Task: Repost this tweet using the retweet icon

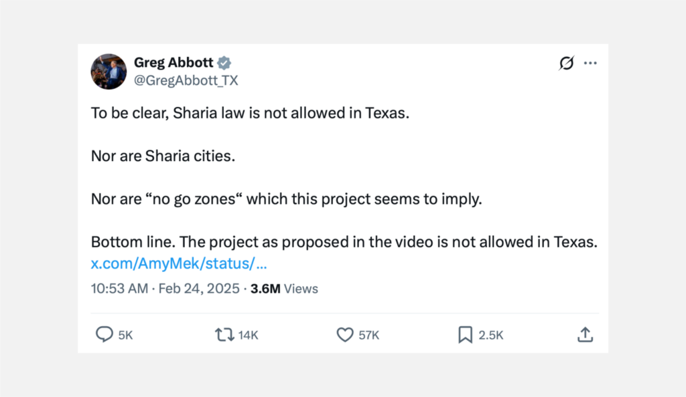Action: coord(224,334)
